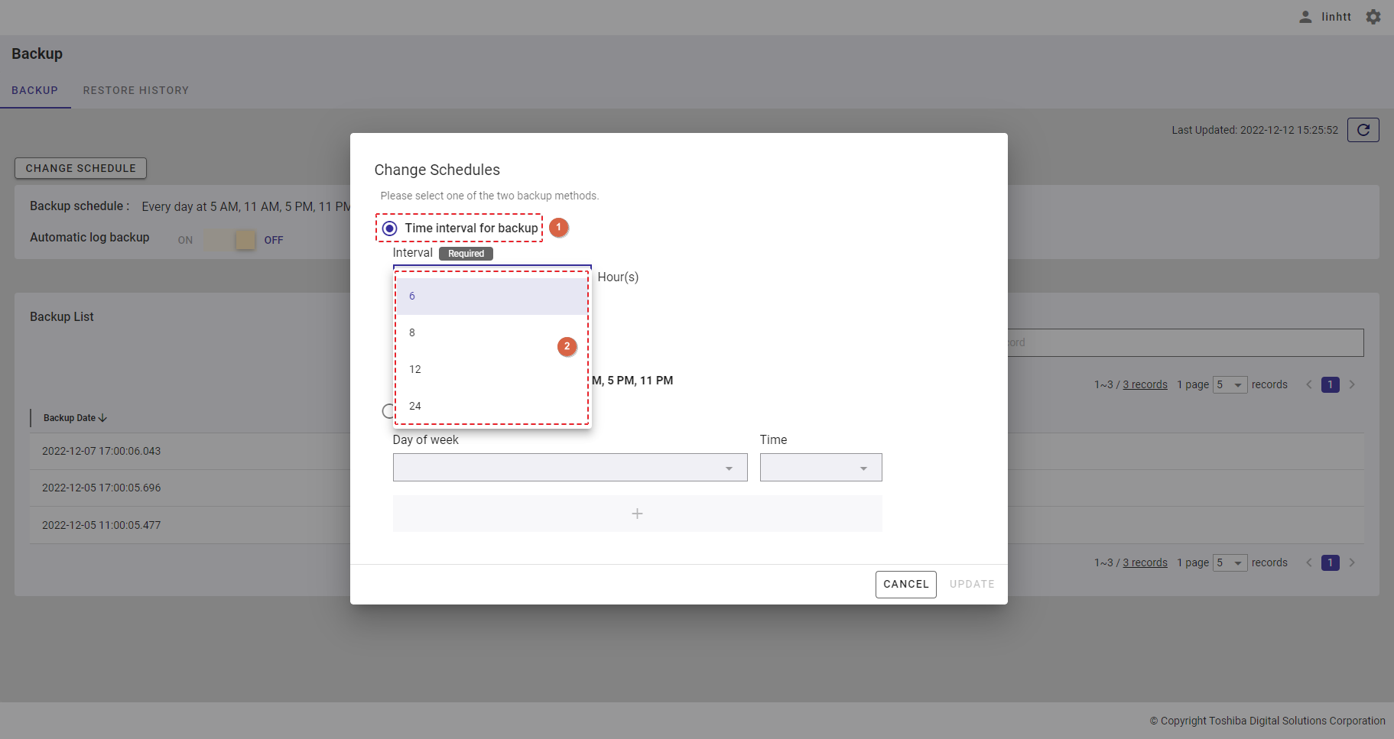Viewport: 1394px width, 739px height.
Task: Go to previous page in bottom pagination
Action: pos(1309,562)
